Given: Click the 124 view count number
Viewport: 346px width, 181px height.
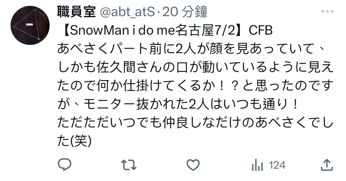Looking at the screenshot, I should pyautogui.click(x=277, y=165).
